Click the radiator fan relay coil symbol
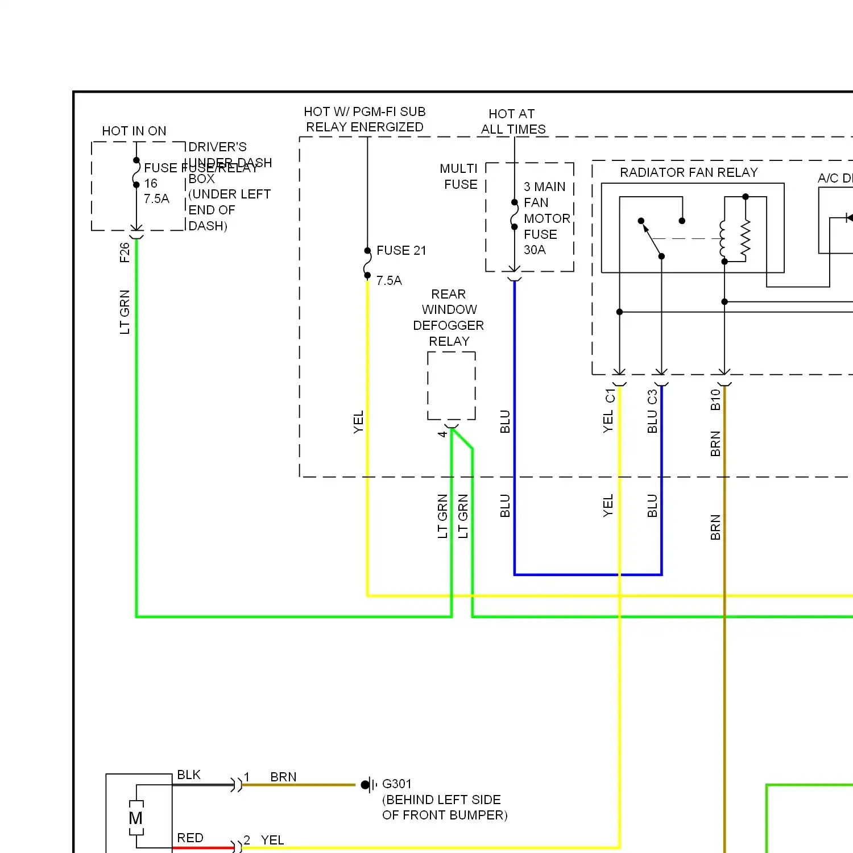Viewport: 853px width, 853px height. (x=723, y=240)
